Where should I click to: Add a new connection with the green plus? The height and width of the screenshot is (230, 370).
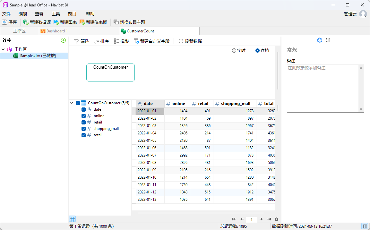63,40
